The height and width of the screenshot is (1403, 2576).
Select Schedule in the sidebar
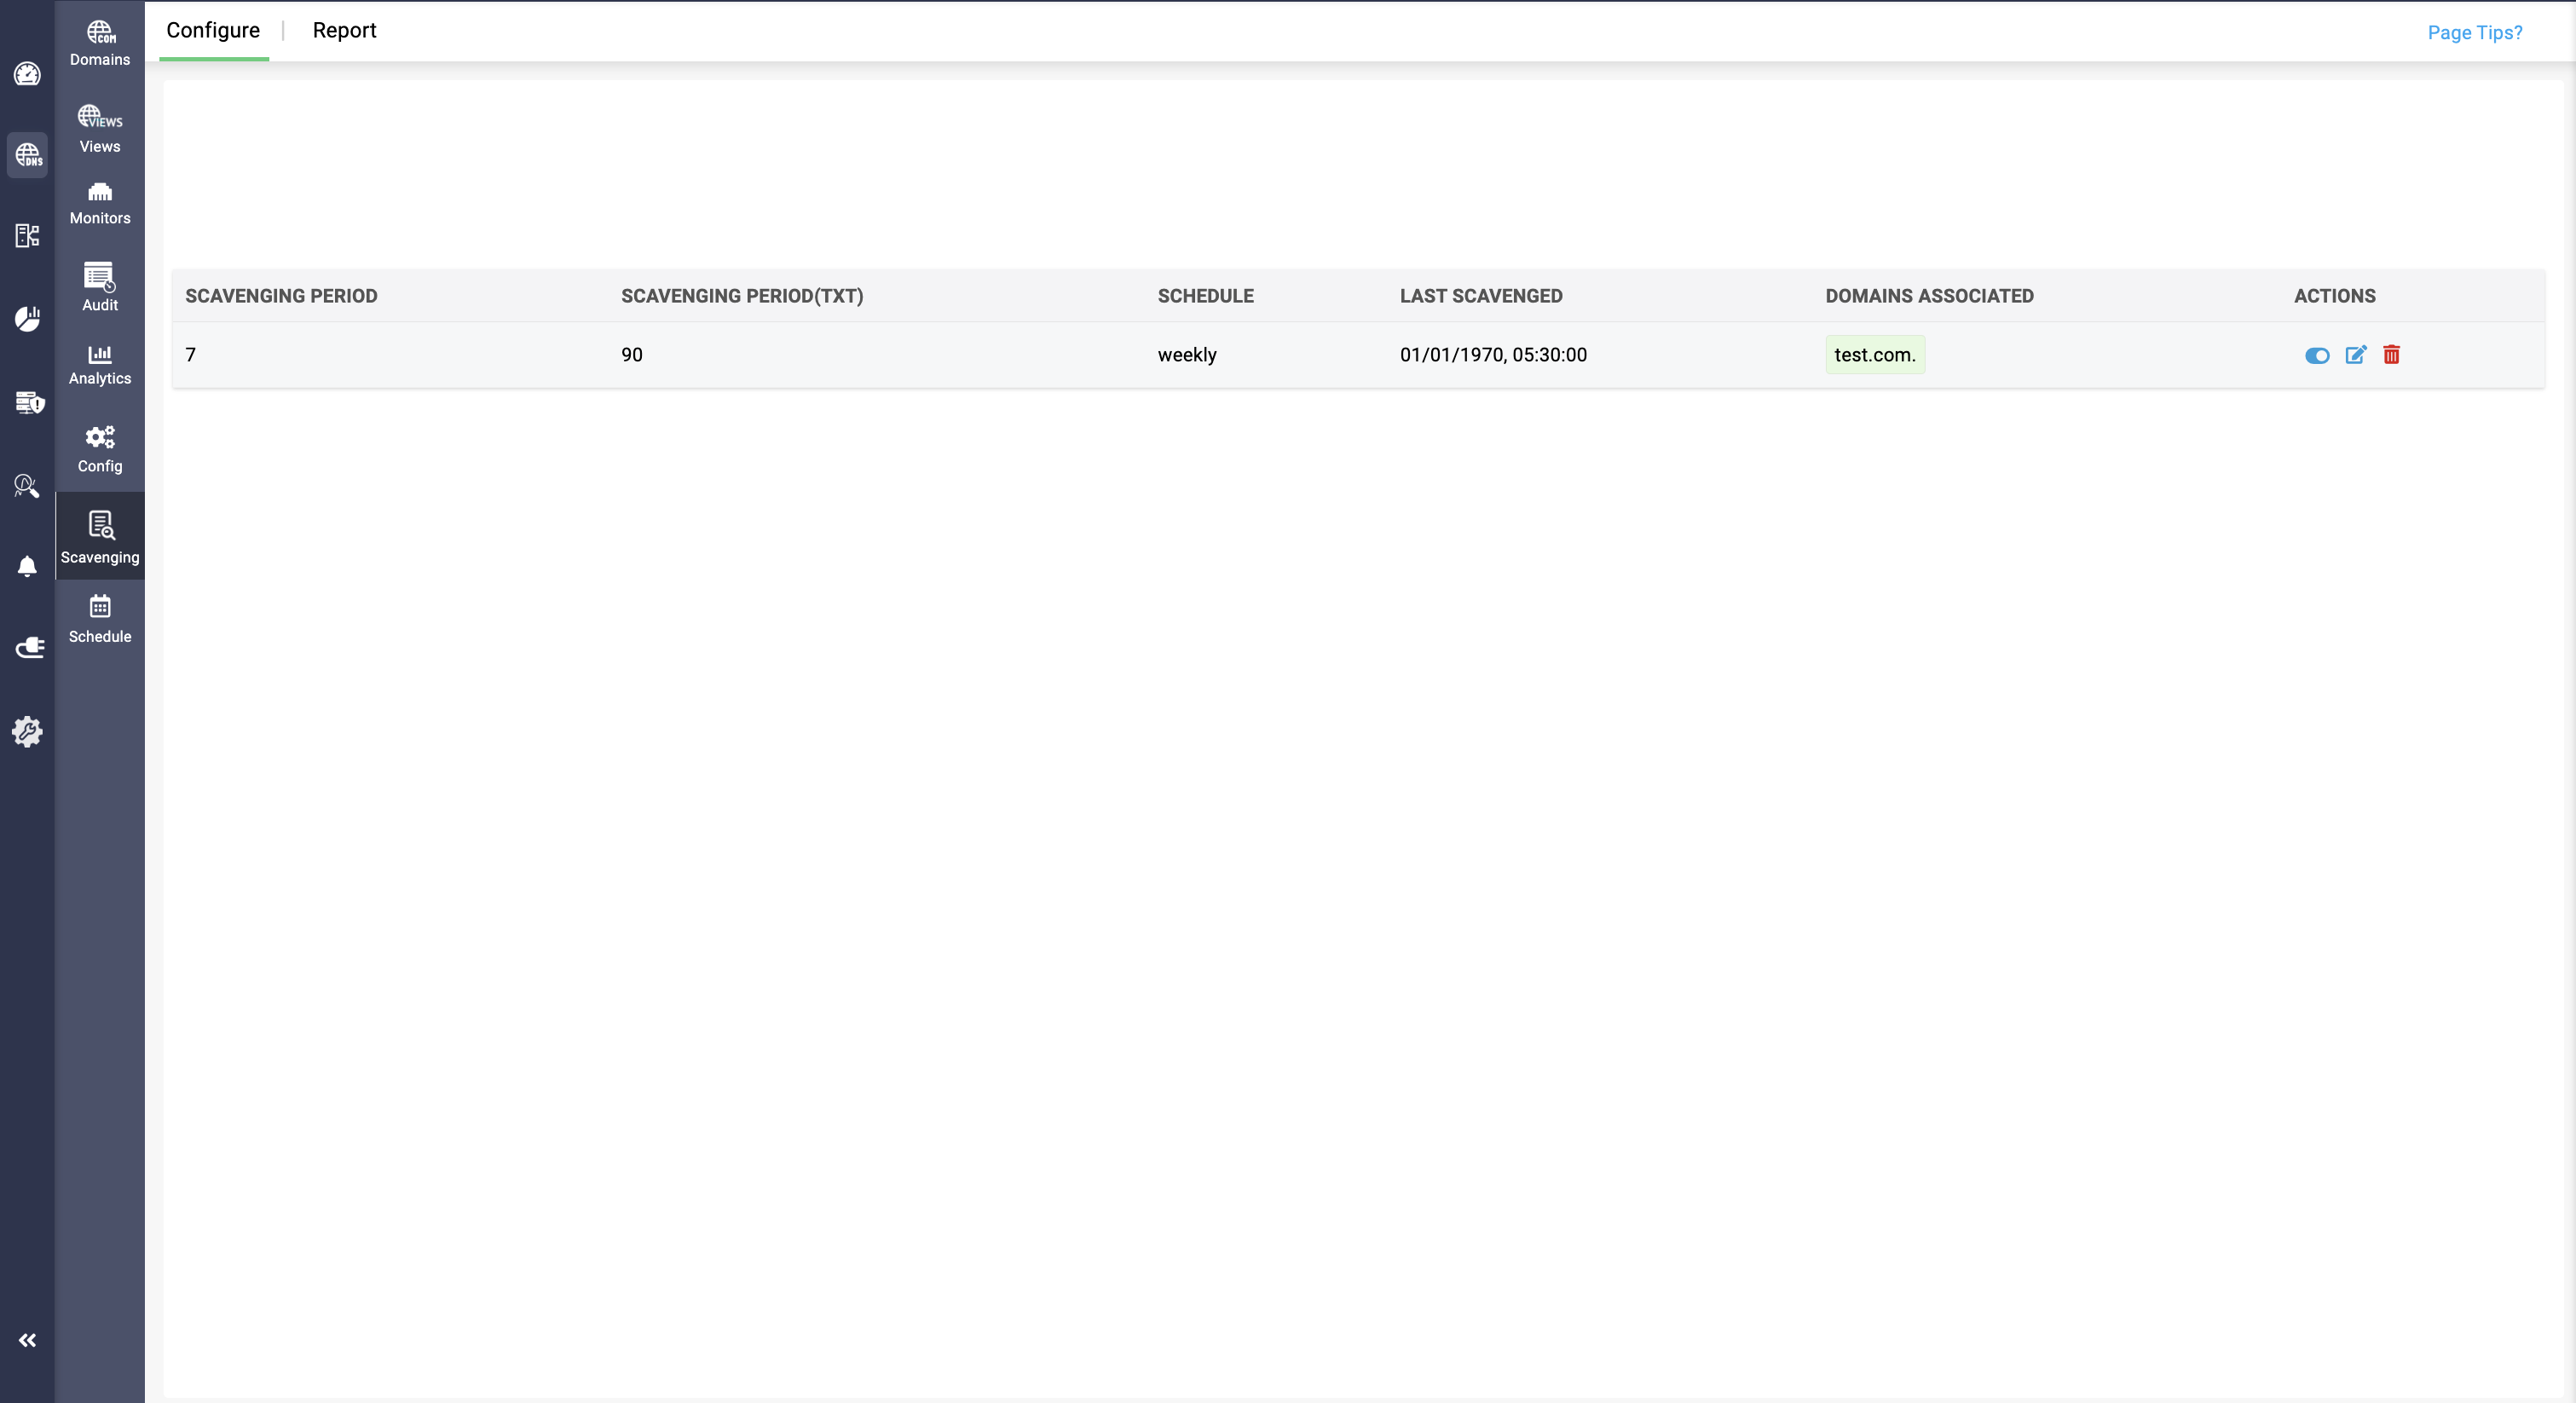100,619
